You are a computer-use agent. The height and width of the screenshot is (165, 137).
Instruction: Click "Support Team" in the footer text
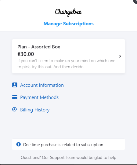coord(63,157)
